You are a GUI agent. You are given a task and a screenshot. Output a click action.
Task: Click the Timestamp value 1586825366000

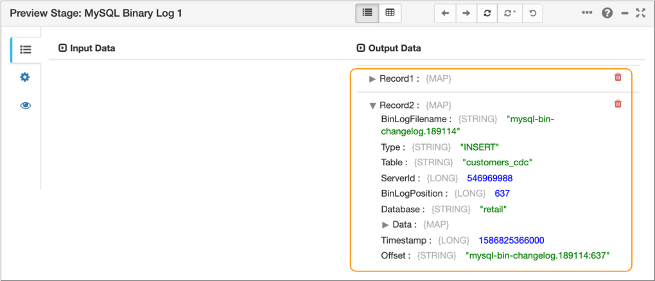(x=511, y=240)
